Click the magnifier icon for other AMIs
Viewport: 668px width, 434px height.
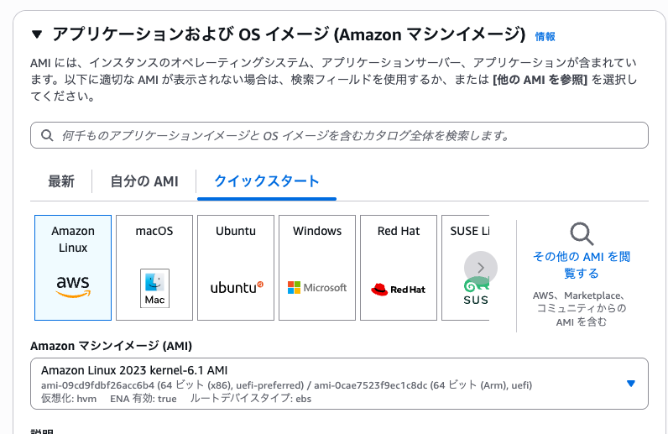(x=582, y=233)
